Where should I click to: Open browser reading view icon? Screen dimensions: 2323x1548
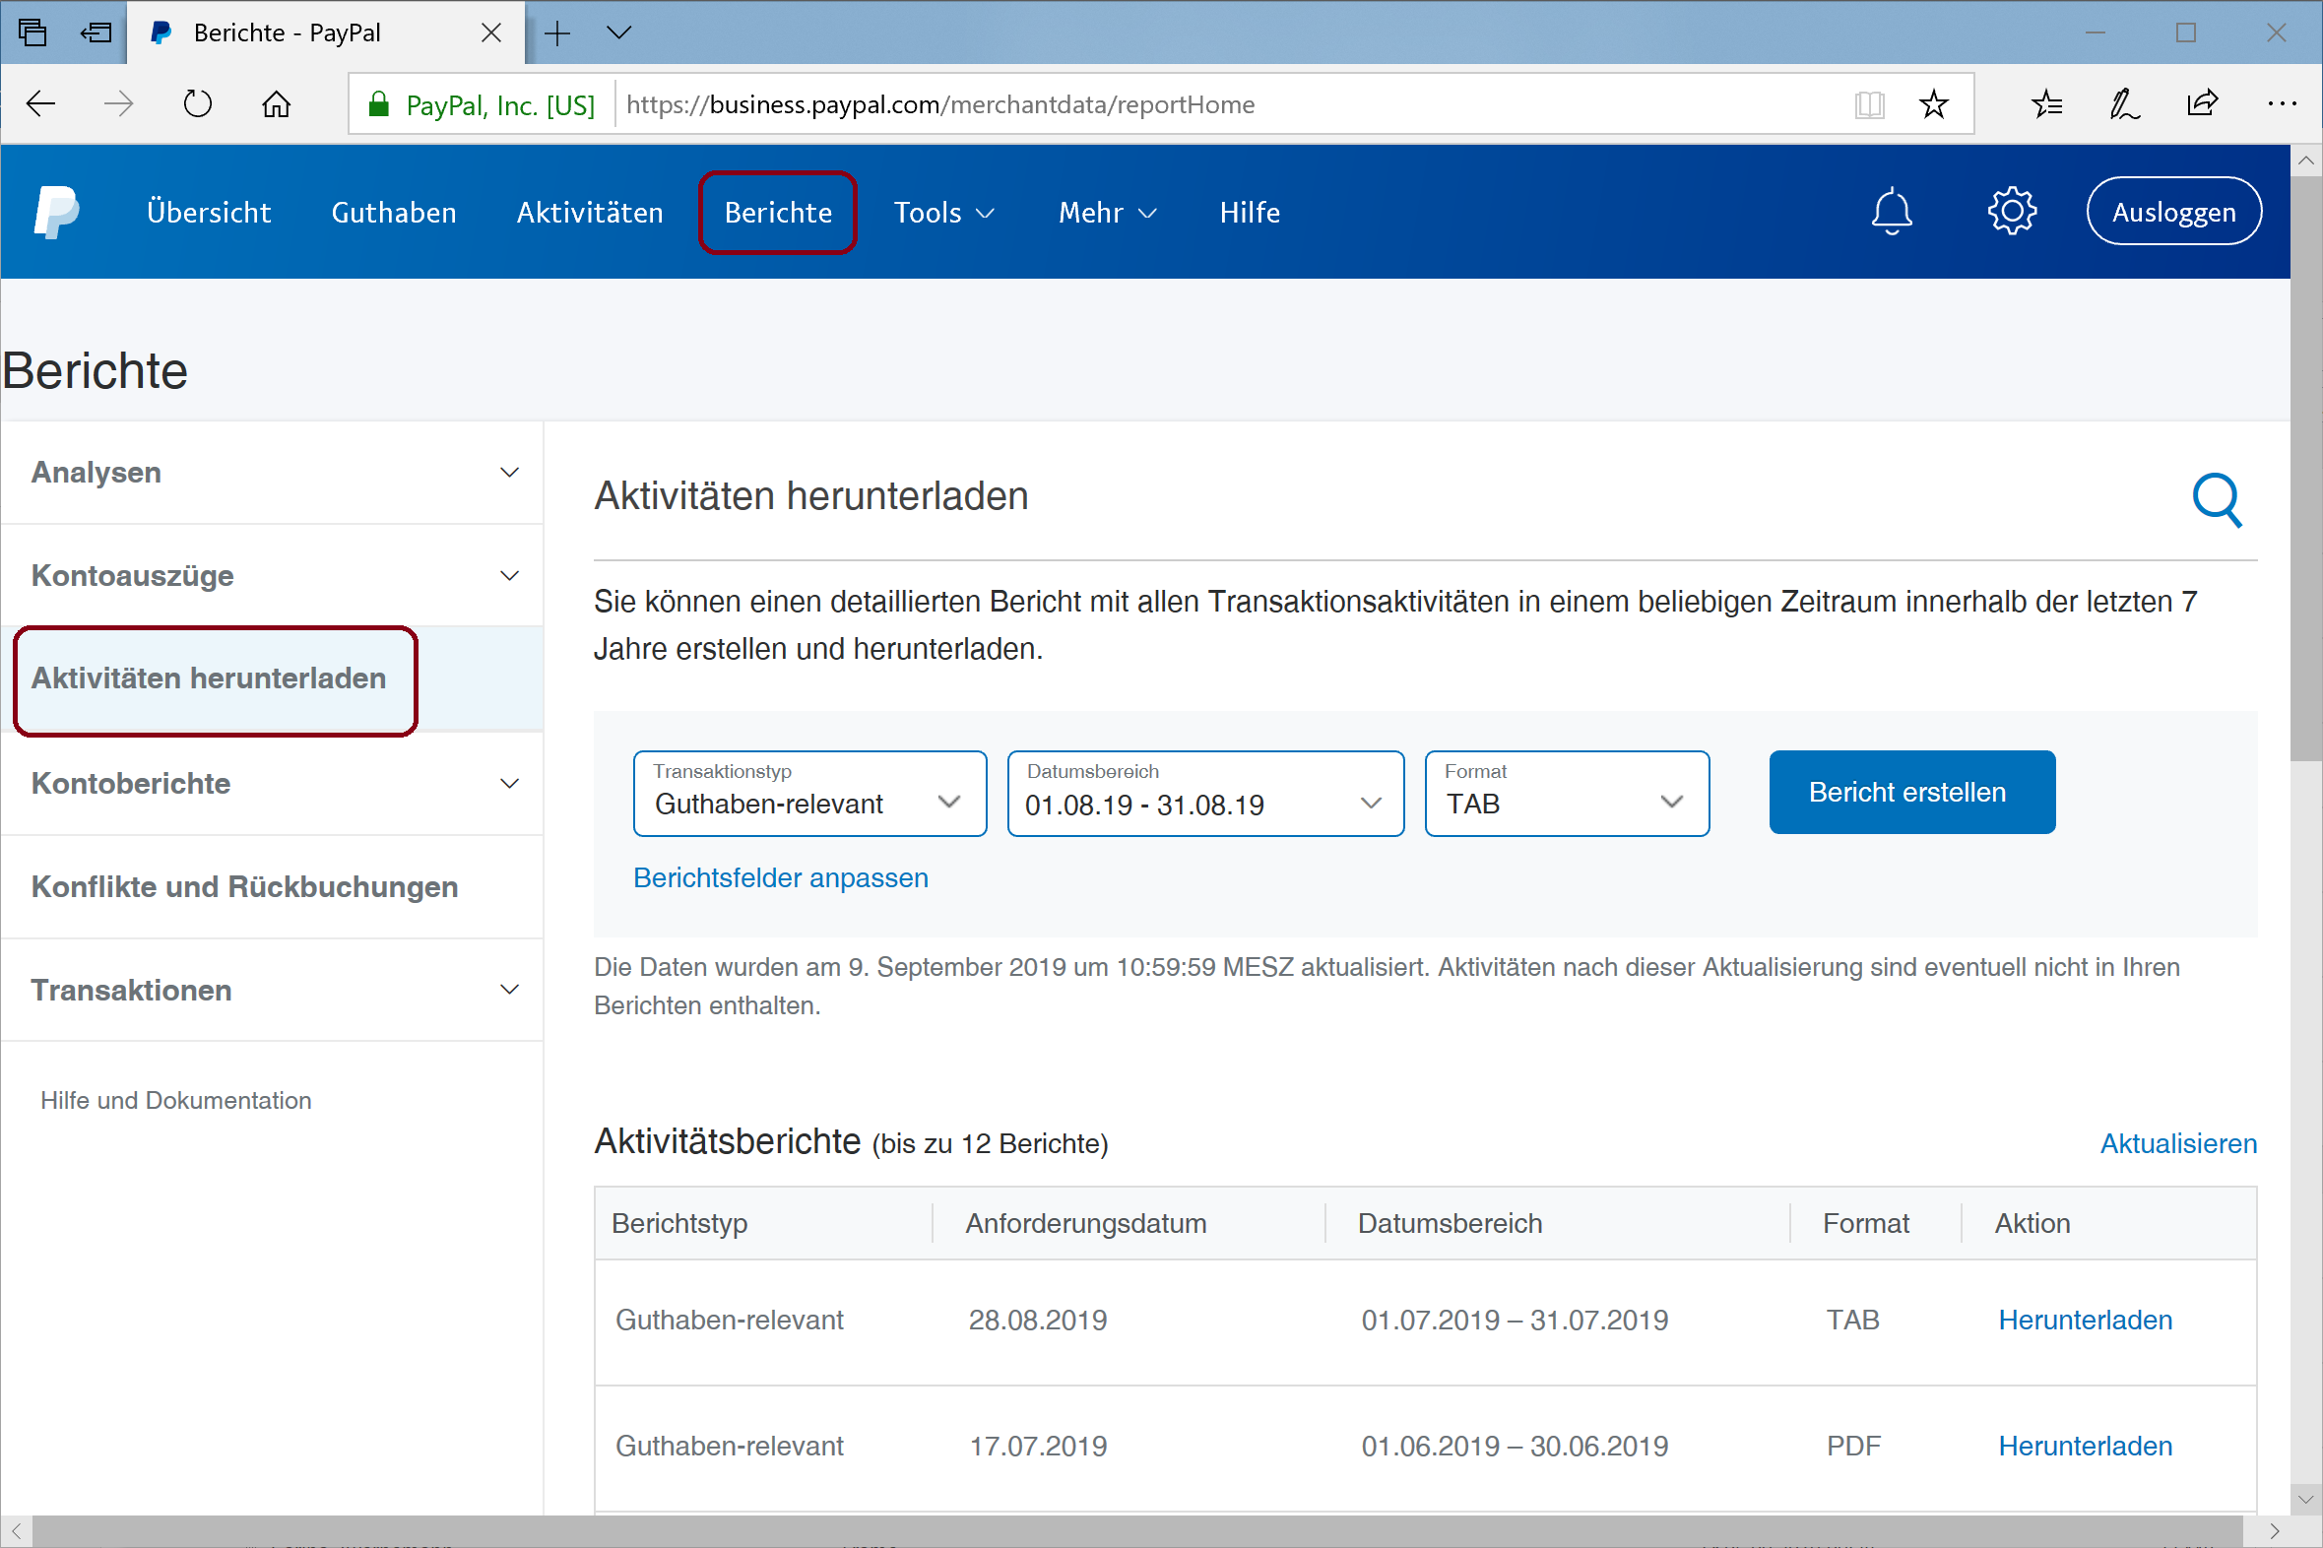tap(1869, 104)
